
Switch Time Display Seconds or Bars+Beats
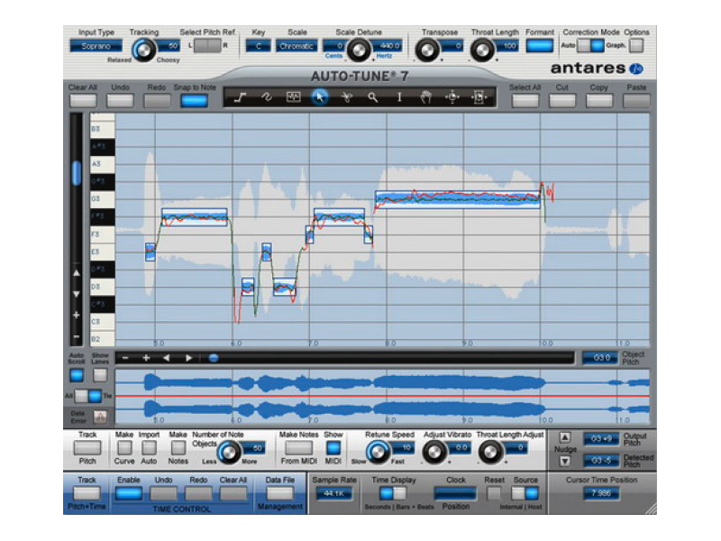(x=393, y=493)
